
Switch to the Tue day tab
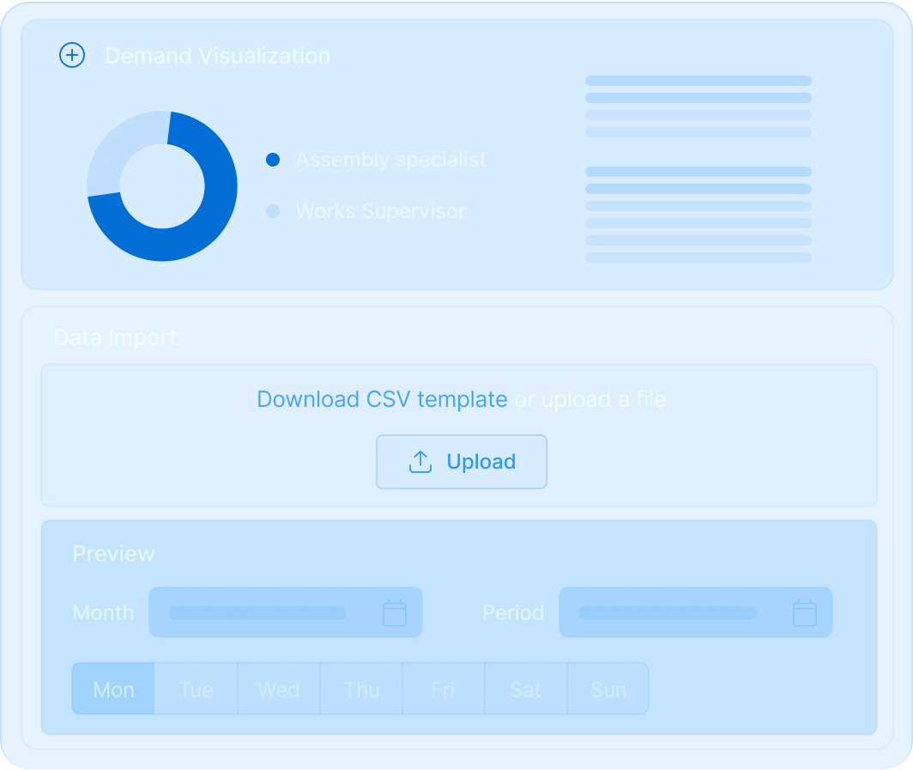point(197,688)
